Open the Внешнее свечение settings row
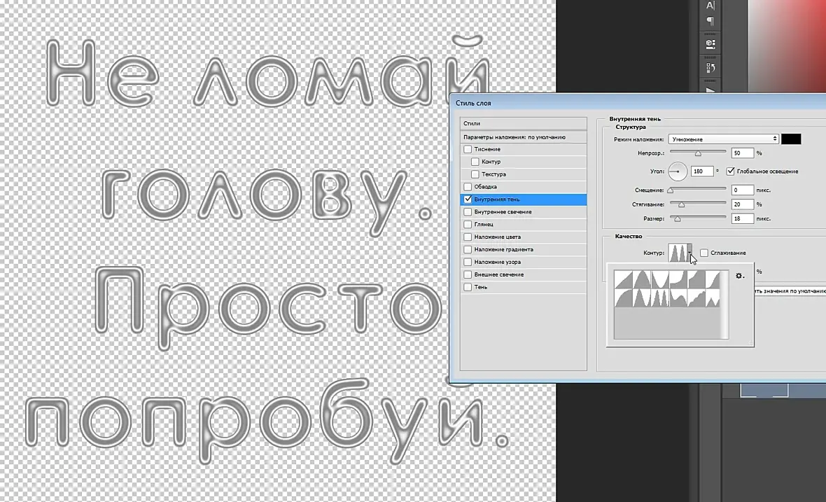This screenshot has width=826, height=502. pyautogui.click(x=523, y=274)
